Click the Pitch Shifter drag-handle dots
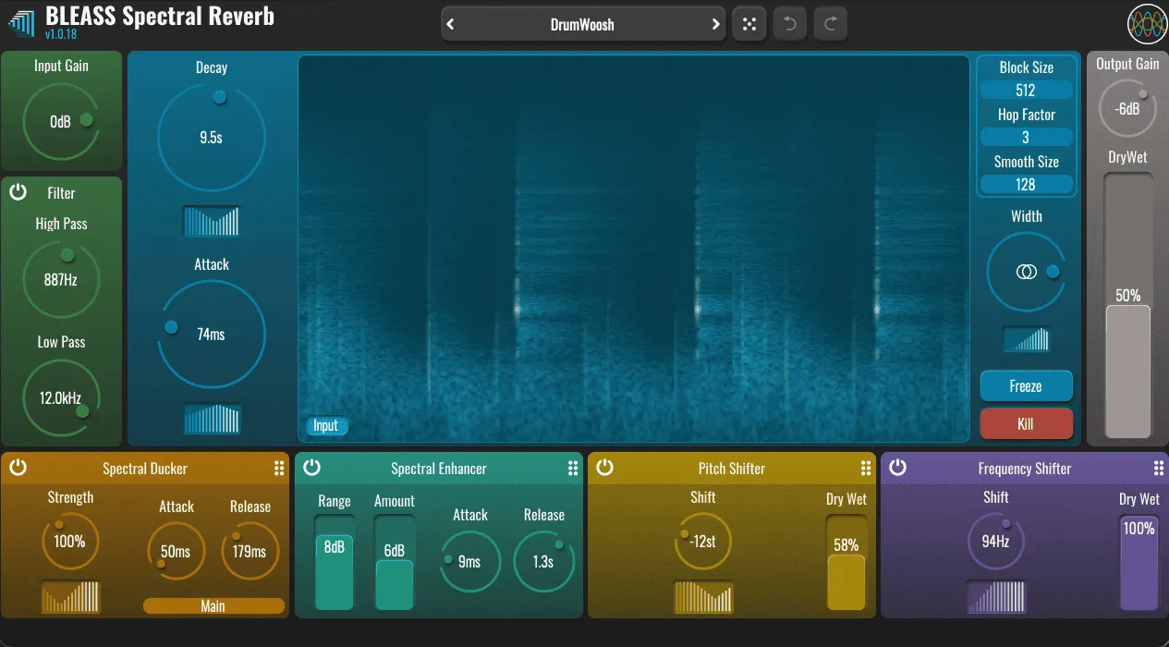Viewport: 1169px width, 647px height. 866,469
